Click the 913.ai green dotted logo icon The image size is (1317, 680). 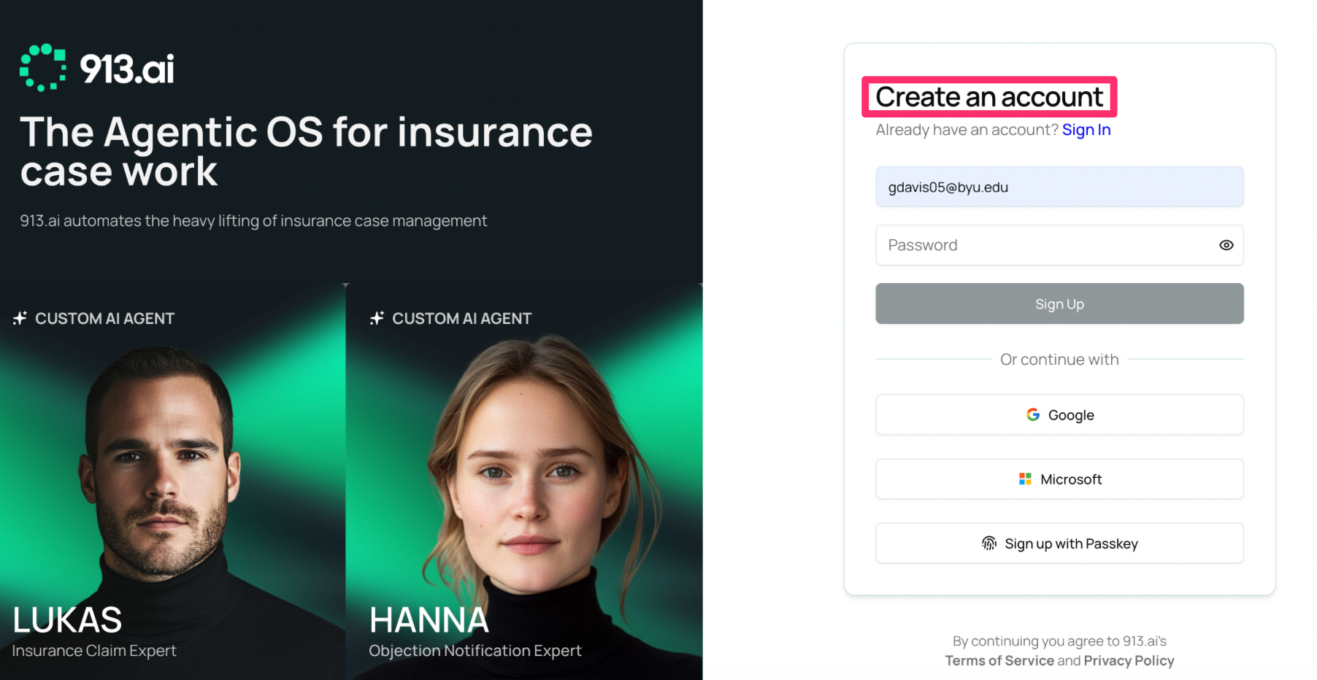coord(43,68)
